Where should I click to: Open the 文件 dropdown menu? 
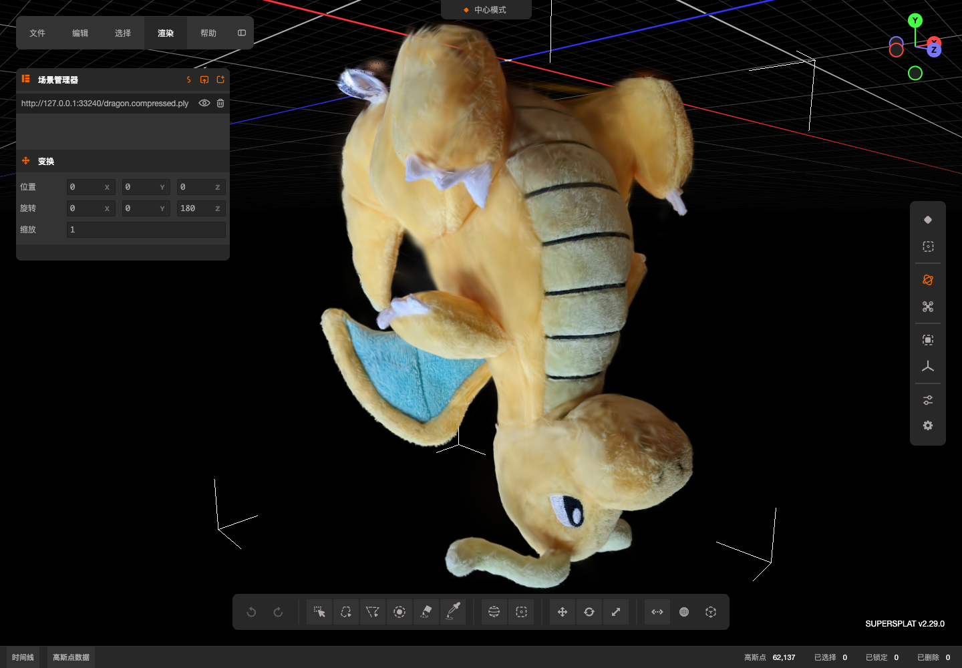click(37, 33)
